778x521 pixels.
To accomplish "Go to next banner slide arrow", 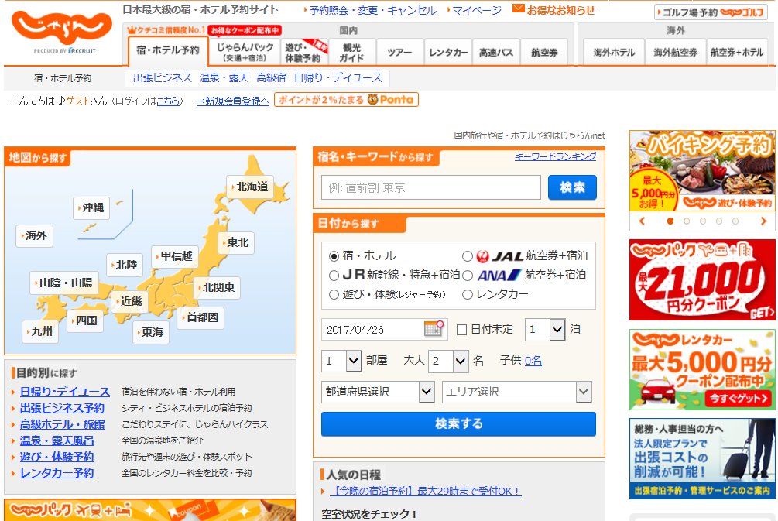I will 763,221.
